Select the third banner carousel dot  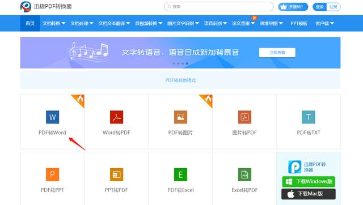point(183,63)
